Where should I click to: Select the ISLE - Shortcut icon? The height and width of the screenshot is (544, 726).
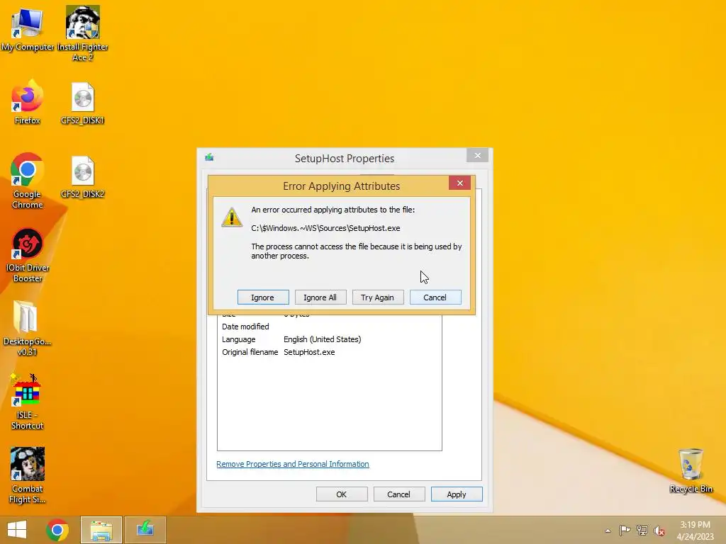pos(27,402)
